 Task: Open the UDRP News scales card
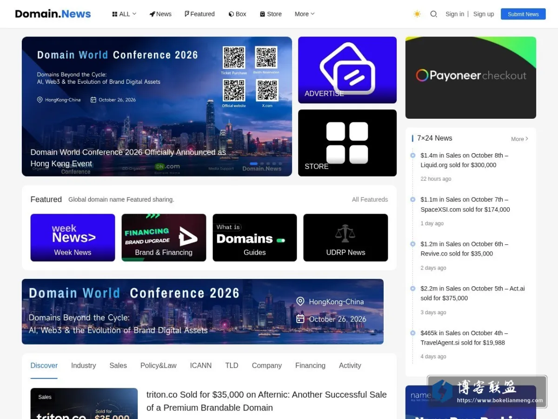[x=345, y=237]
